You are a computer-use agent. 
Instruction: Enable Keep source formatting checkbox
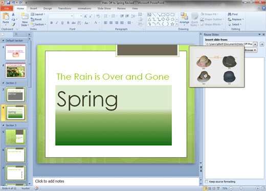tap(207, 182)
